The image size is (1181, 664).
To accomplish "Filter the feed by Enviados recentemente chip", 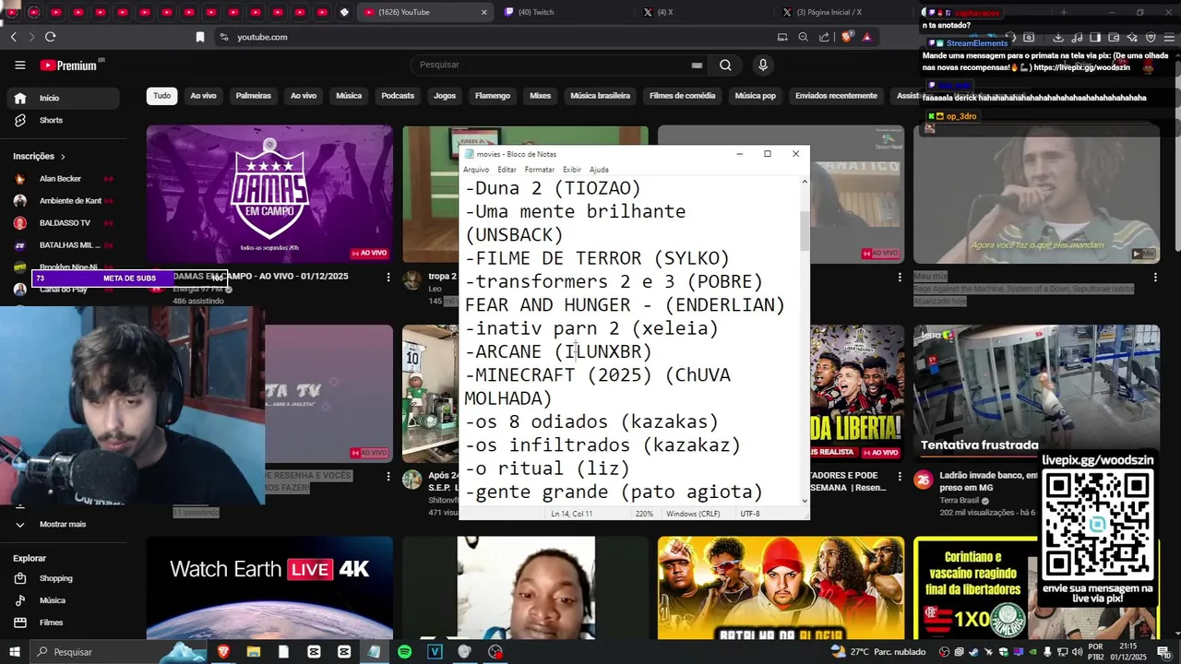I will [x=836, y=96].
